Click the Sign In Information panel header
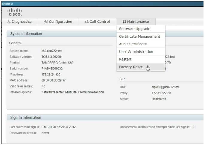Viewport: 205px width, 145px height. click(25, 117)
